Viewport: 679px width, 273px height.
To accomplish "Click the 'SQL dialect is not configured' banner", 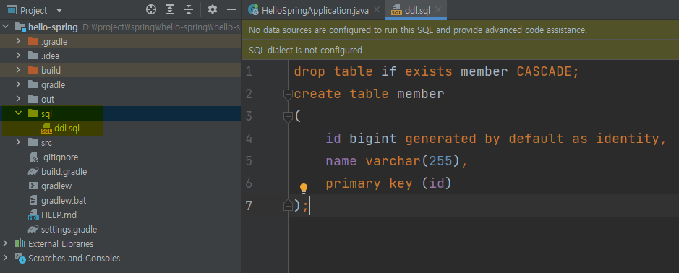I will (x=460, y=50).
